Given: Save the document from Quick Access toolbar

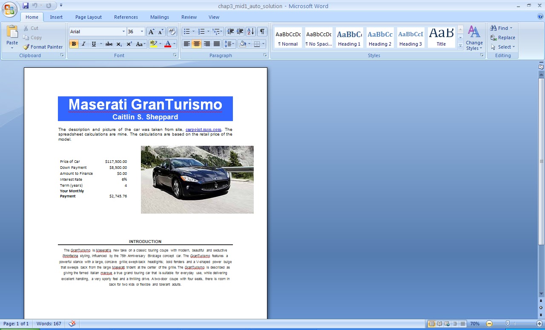Looking at the screenshot, I should 26,6.
